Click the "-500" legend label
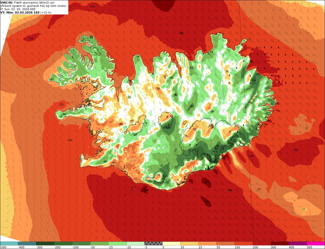Screen dimensions: 325x249 (3, 247)
